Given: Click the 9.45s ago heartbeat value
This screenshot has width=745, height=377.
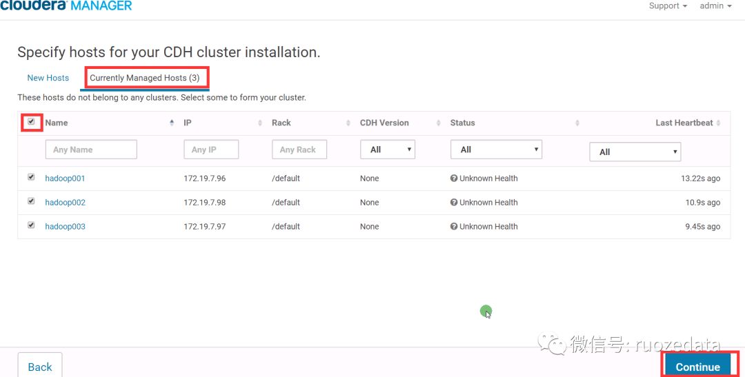Looking at the screenshot, I should pos(703,227).
